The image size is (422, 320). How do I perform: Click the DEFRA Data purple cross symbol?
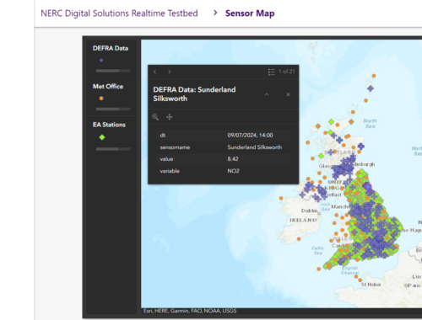click(x=101, y=60)
